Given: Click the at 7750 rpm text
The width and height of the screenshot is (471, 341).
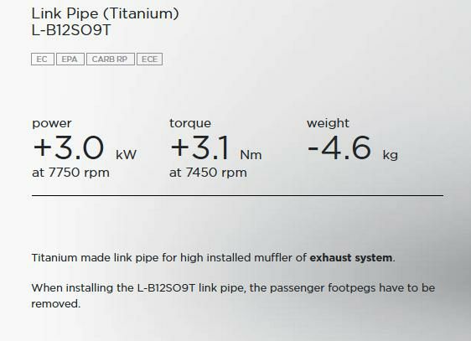Looking at the screenshot, I should coord(70,173).
